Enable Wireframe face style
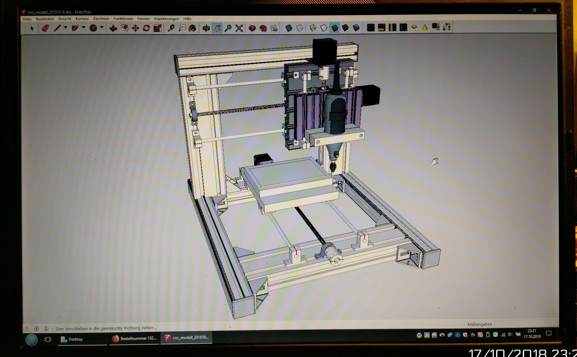 tap(313, 28)
